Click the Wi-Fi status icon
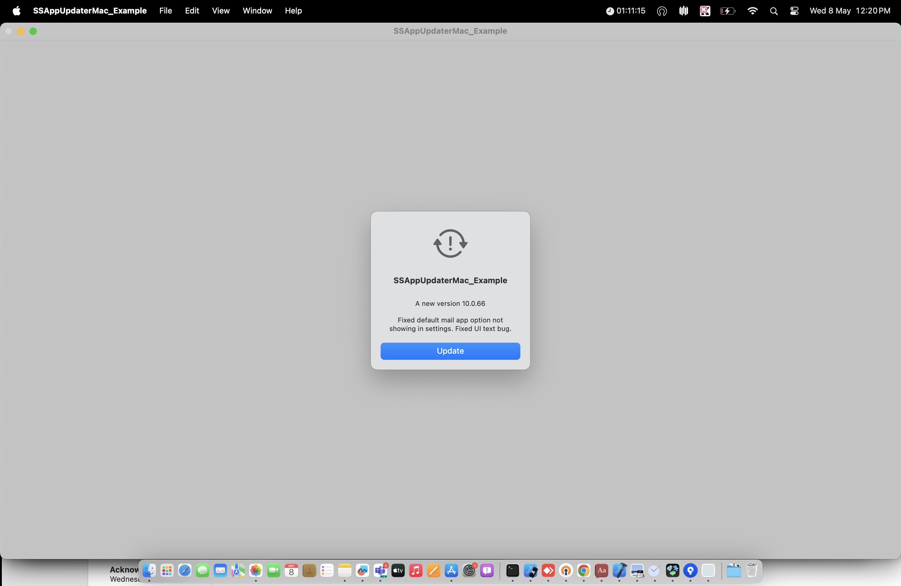 click(752, 11)
